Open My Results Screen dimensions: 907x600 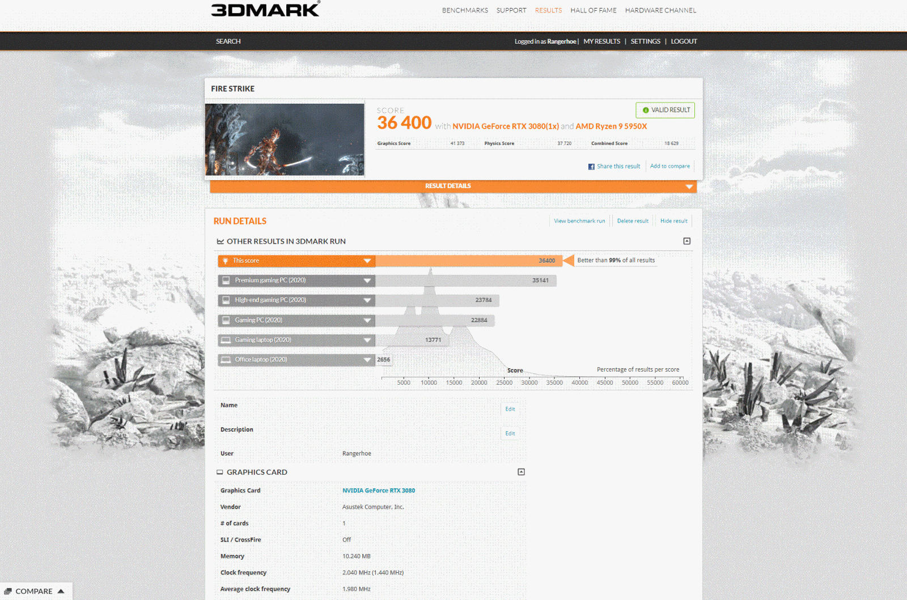(602, 41)
